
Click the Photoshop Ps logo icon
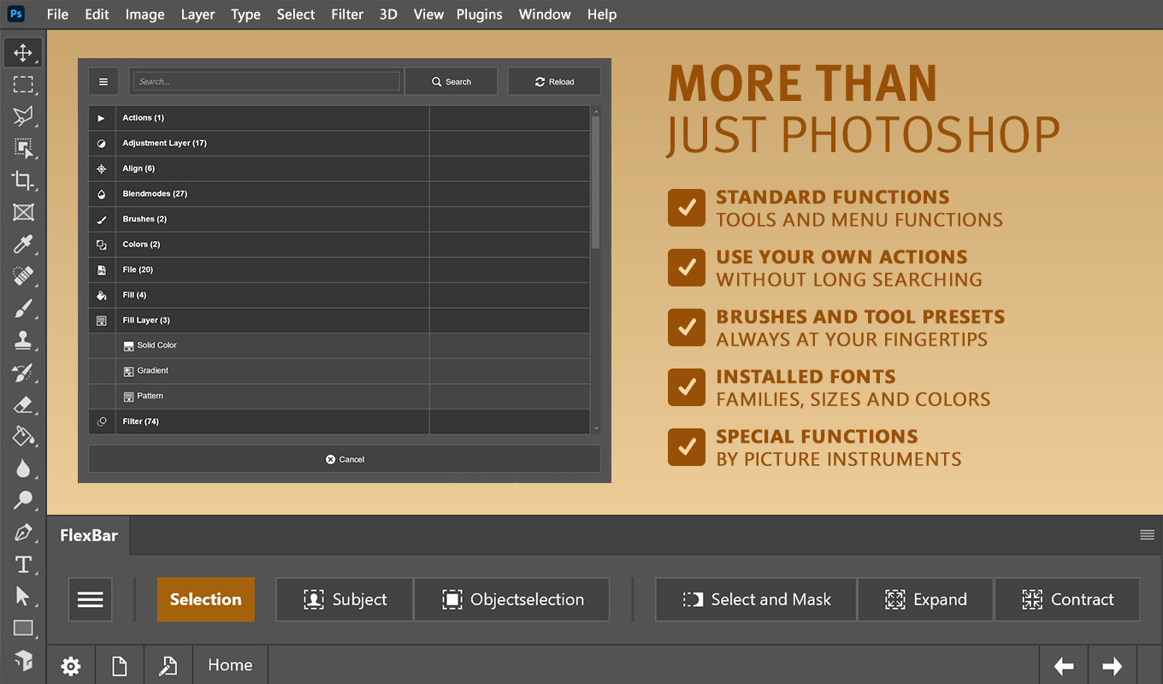click(x=15, y=14)
